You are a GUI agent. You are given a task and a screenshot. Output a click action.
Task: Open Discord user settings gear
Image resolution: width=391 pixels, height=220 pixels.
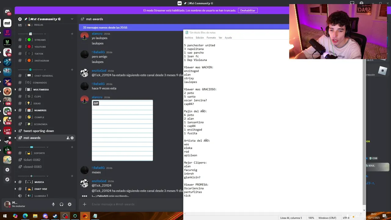click(70, 204)
